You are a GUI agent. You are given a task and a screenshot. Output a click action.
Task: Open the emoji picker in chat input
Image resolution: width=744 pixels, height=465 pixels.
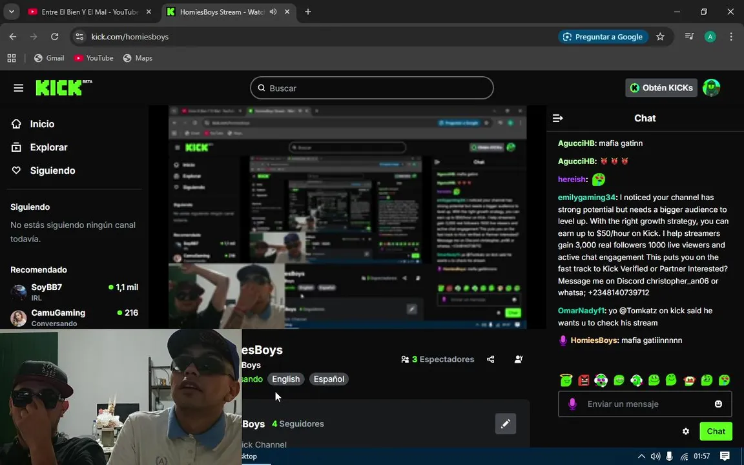[718, 404]
